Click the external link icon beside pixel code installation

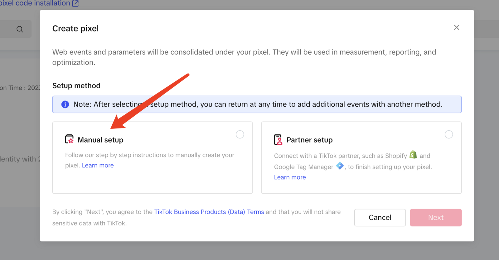click(75, 3)
